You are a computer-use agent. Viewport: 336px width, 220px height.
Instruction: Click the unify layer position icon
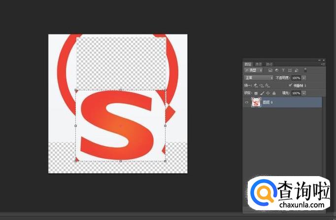click(x=256, y=85)
